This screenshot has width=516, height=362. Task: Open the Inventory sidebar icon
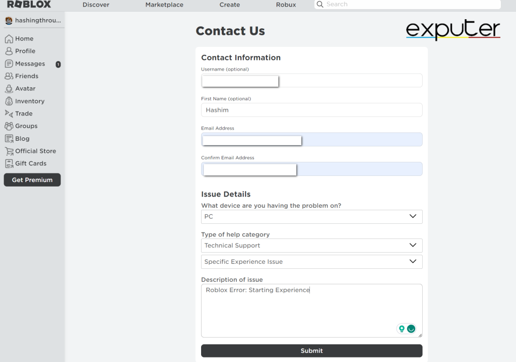pos(9,101)
